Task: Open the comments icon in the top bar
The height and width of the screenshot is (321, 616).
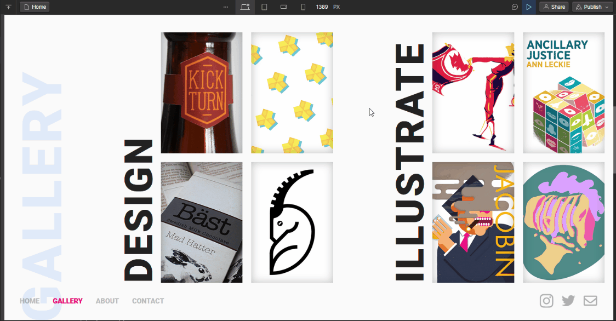Action: pyautogui.click(x=515, y=7)
